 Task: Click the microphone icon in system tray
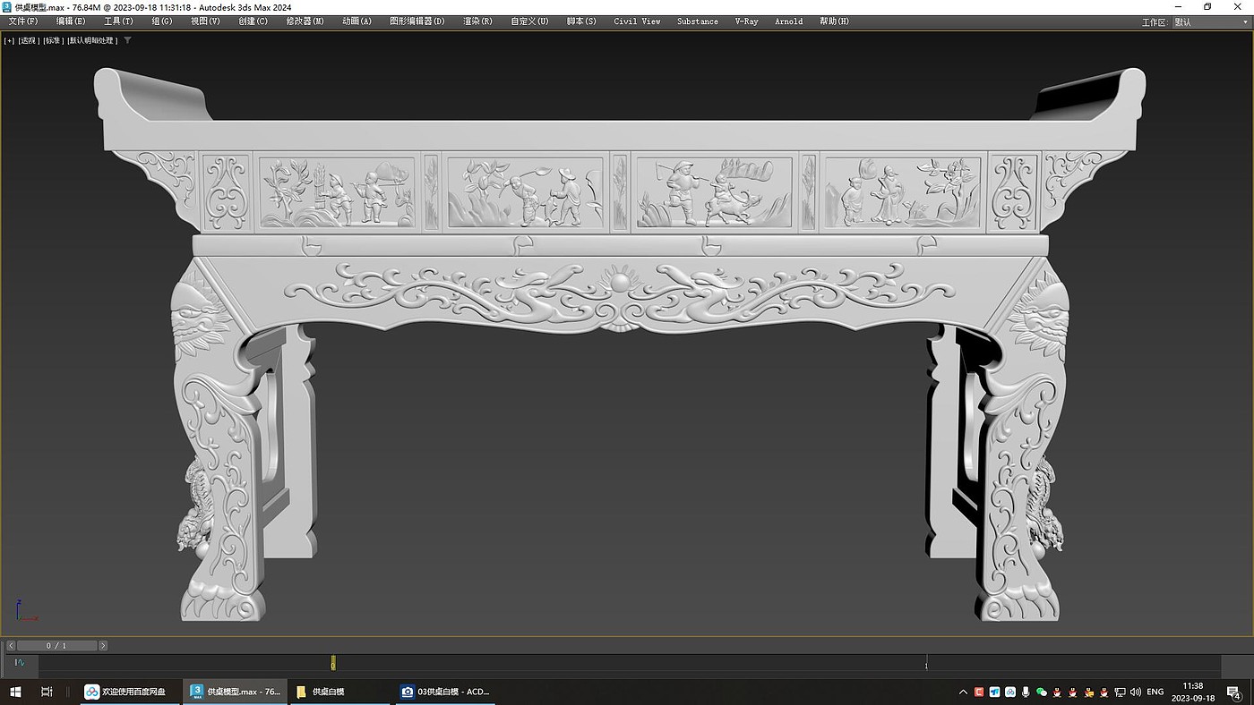coord(1026,692)
